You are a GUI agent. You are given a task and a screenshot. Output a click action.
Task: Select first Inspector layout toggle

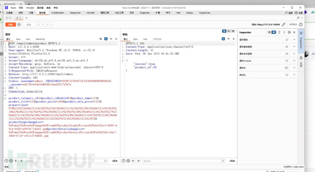269,32
